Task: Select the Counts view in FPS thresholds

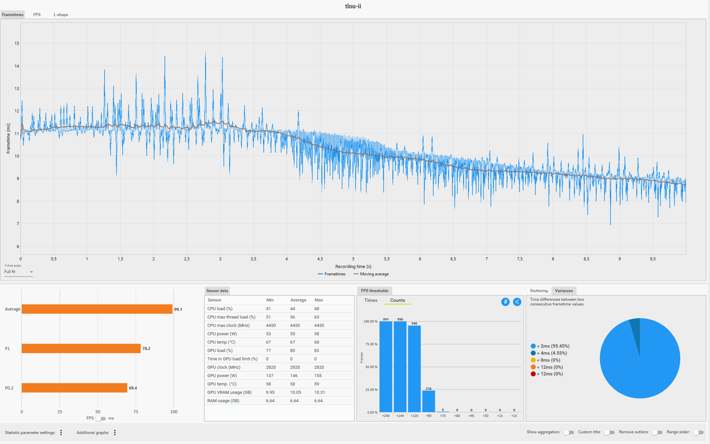Action: [x=397, y=300]
